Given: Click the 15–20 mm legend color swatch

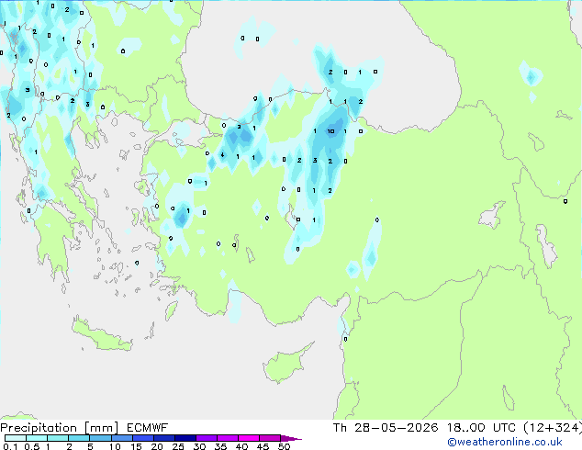Looking at the screenshot, I should tap(143, 438).
